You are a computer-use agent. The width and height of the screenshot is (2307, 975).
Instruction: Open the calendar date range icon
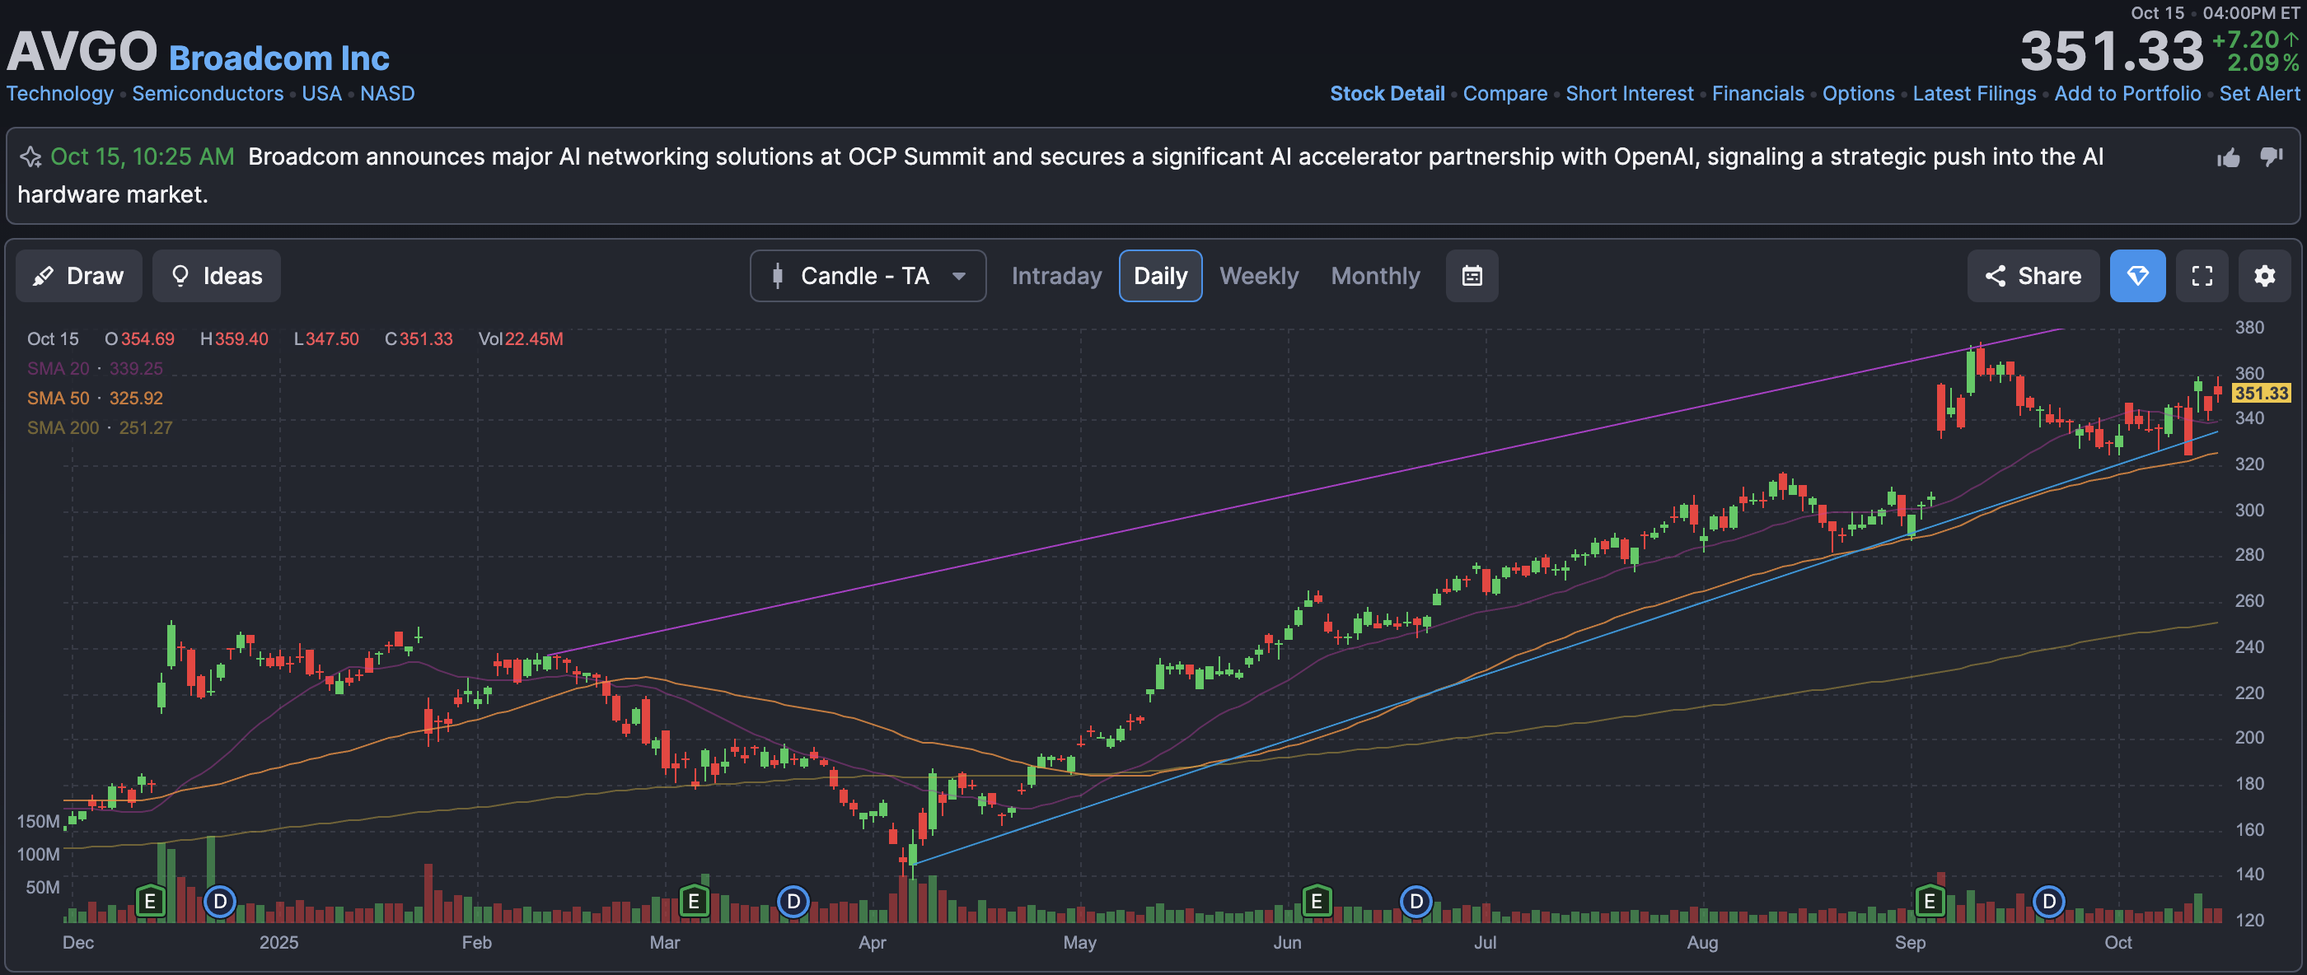click(1472, 276)
